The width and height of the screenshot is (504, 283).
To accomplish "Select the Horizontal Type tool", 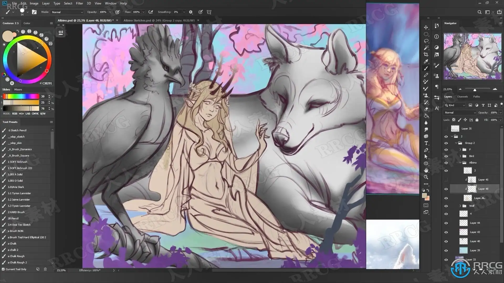I will [426, 143].
